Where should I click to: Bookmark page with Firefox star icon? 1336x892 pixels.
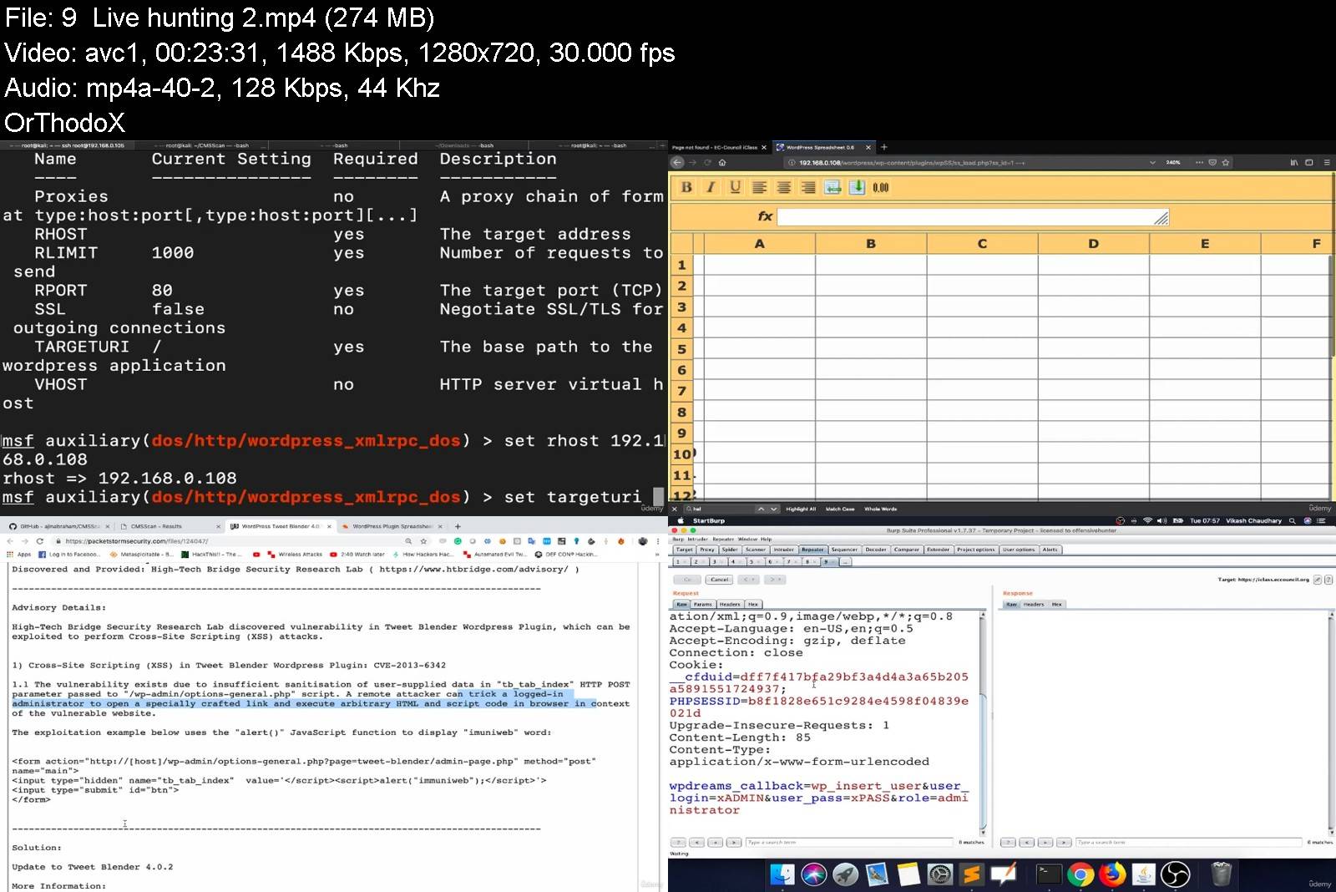(x=1226, y=163)
